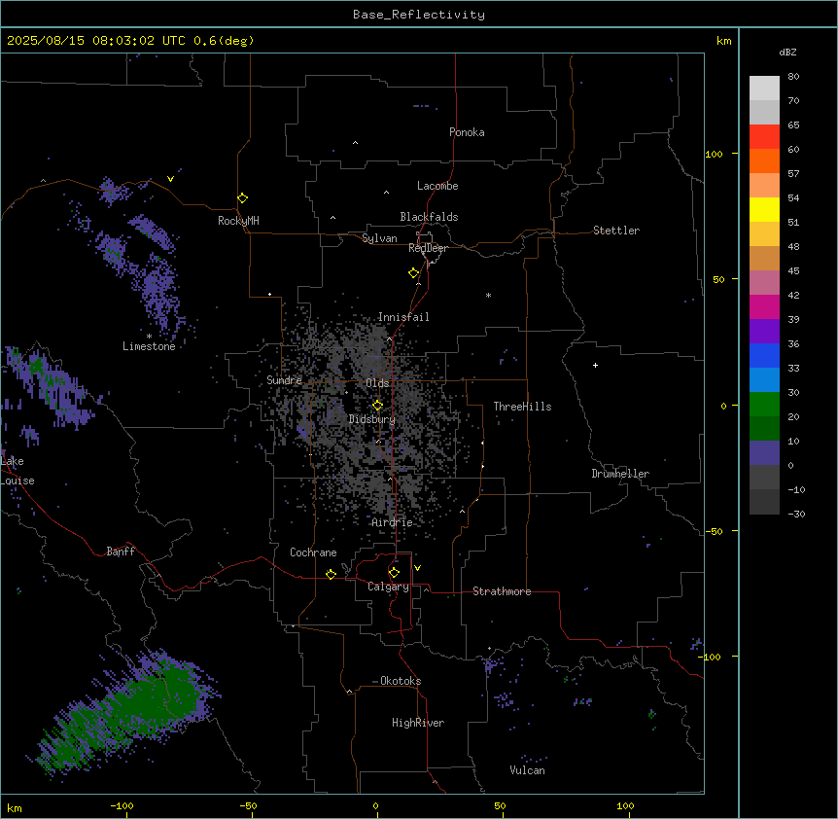Screen dimensions: 838x819
Task: Select the 100 tick on the right axis
Action: 714,154
